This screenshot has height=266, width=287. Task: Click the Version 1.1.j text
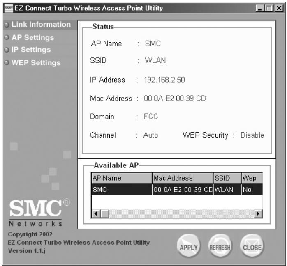coord(27,251)
